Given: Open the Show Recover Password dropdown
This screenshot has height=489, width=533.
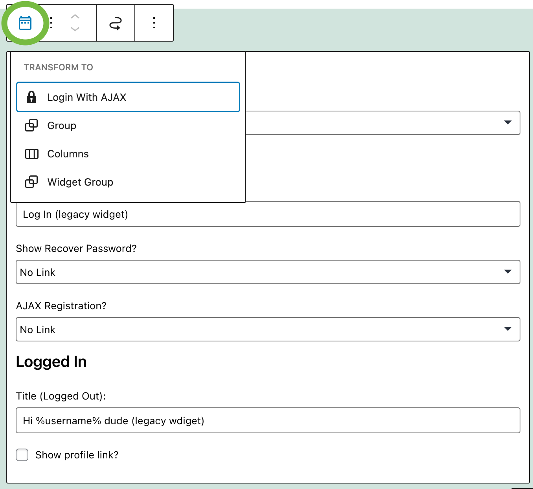Looking at the screenshot, I should (268, 272).
